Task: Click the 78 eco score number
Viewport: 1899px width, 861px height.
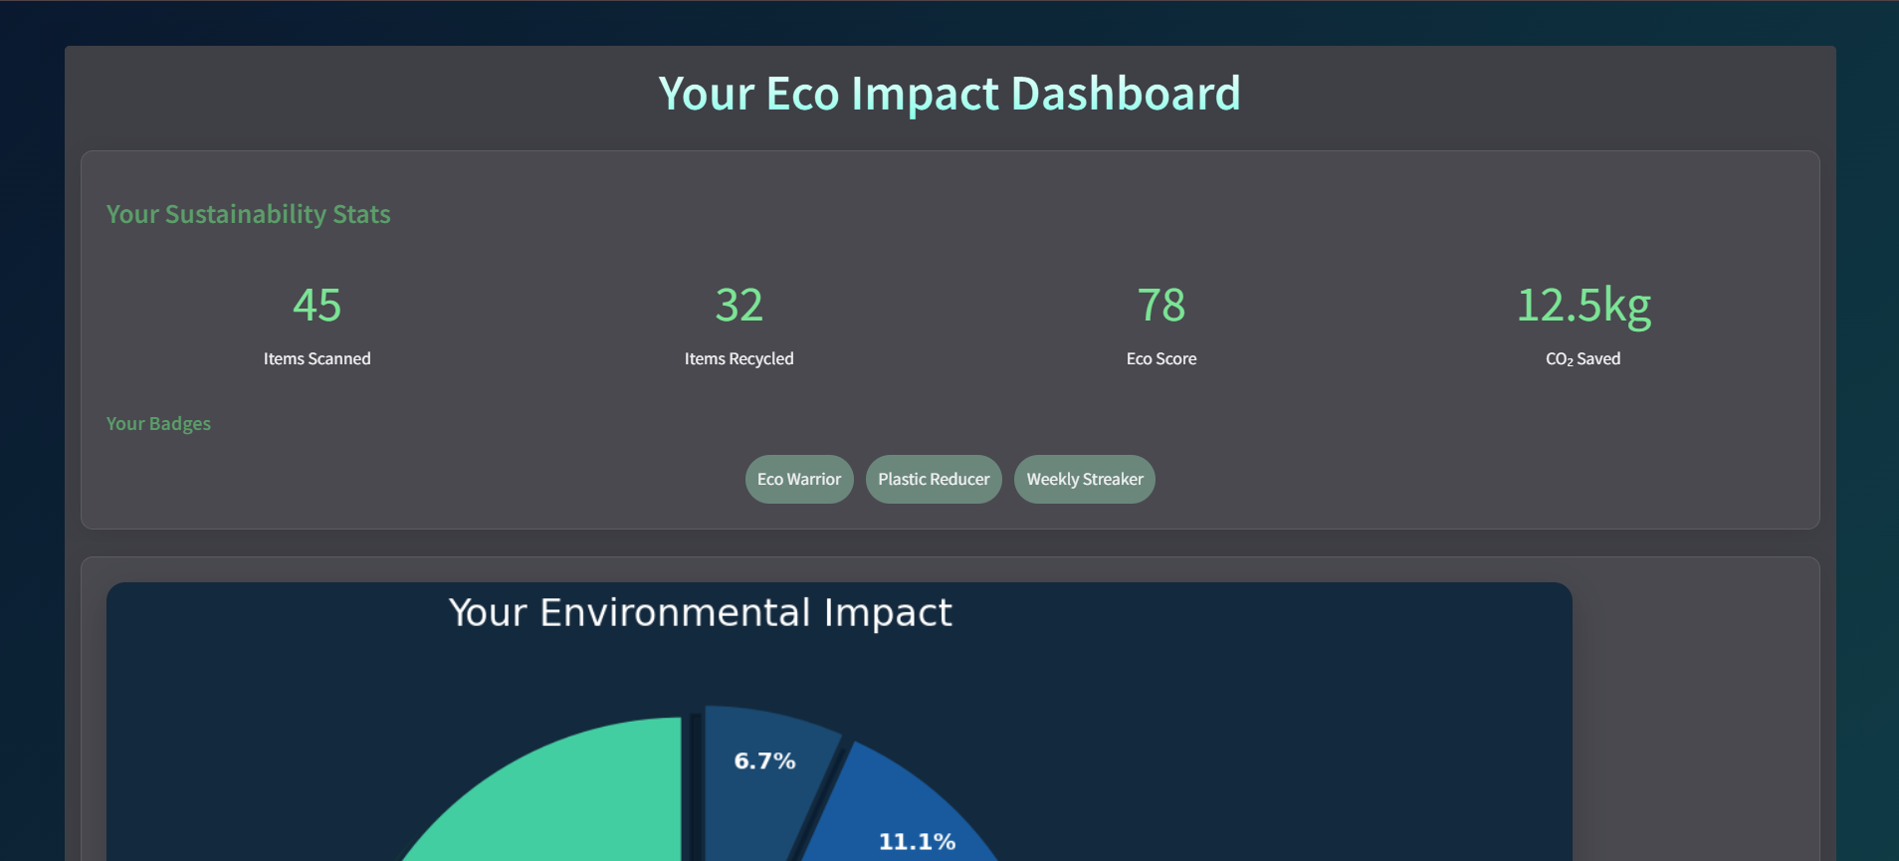Action: click(x=1160, y=305)
